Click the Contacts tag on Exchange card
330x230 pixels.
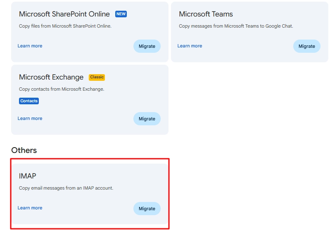pyautogui.click(x=29, y=101)
